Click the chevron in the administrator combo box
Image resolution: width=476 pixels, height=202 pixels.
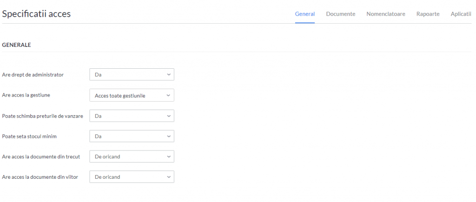(x=169, y=74)
